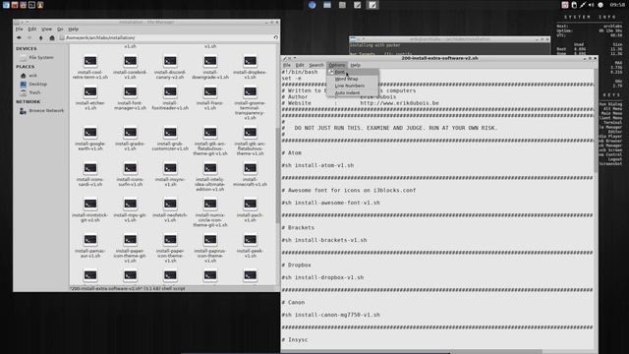Select the install-pacli-v1.sh file icon
The height and width of the screenshot is (354, 629).
click(250, 204)
